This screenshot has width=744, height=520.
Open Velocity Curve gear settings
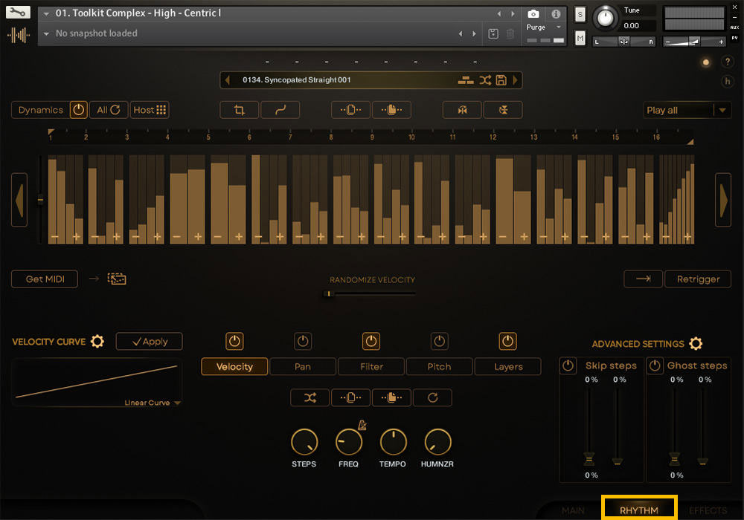(x=97, y=342)
